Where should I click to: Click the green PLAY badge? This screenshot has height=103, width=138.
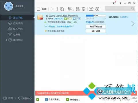[68, 19]
